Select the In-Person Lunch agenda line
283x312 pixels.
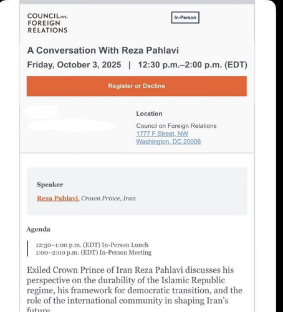92,245
